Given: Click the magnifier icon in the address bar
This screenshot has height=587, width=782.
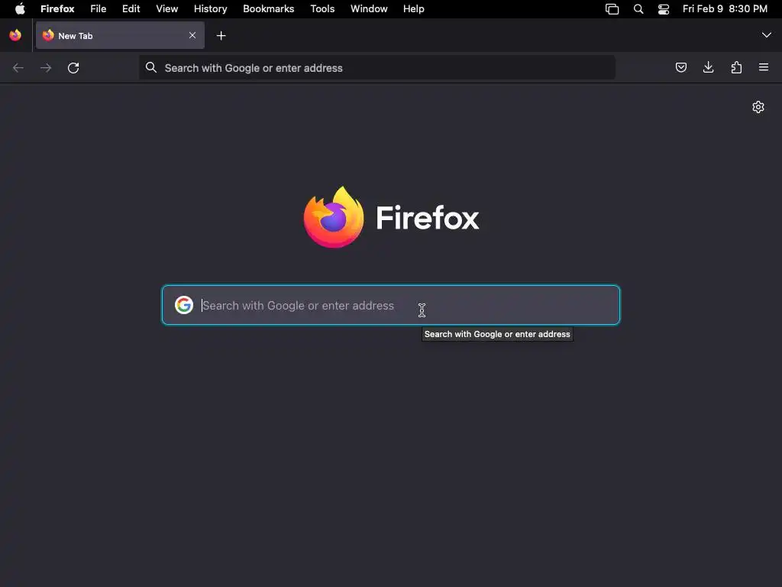Looking at the screenshot, I should (151, 67).
